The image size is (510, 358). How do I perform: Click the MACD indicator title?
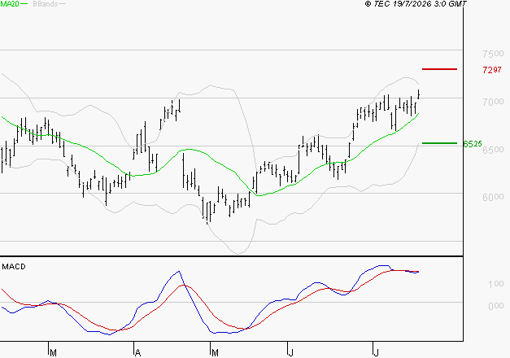[x=14, y=267]
